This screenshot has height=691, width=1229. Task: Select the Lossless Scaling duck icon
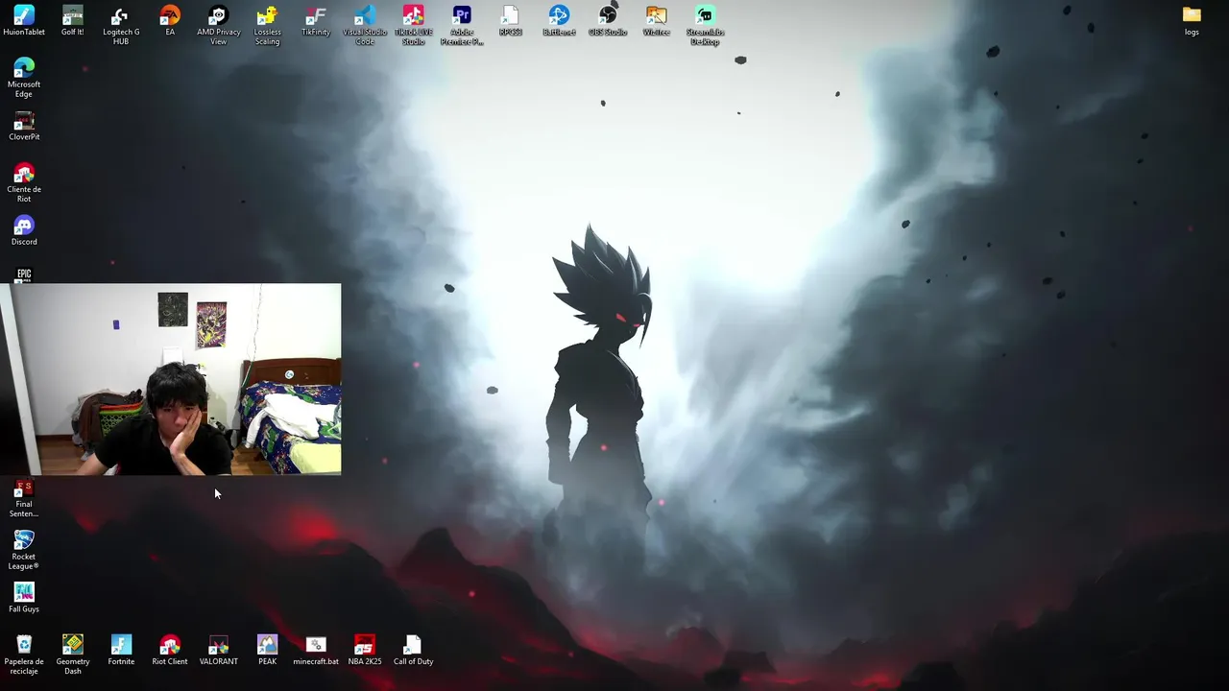point(267,25)
